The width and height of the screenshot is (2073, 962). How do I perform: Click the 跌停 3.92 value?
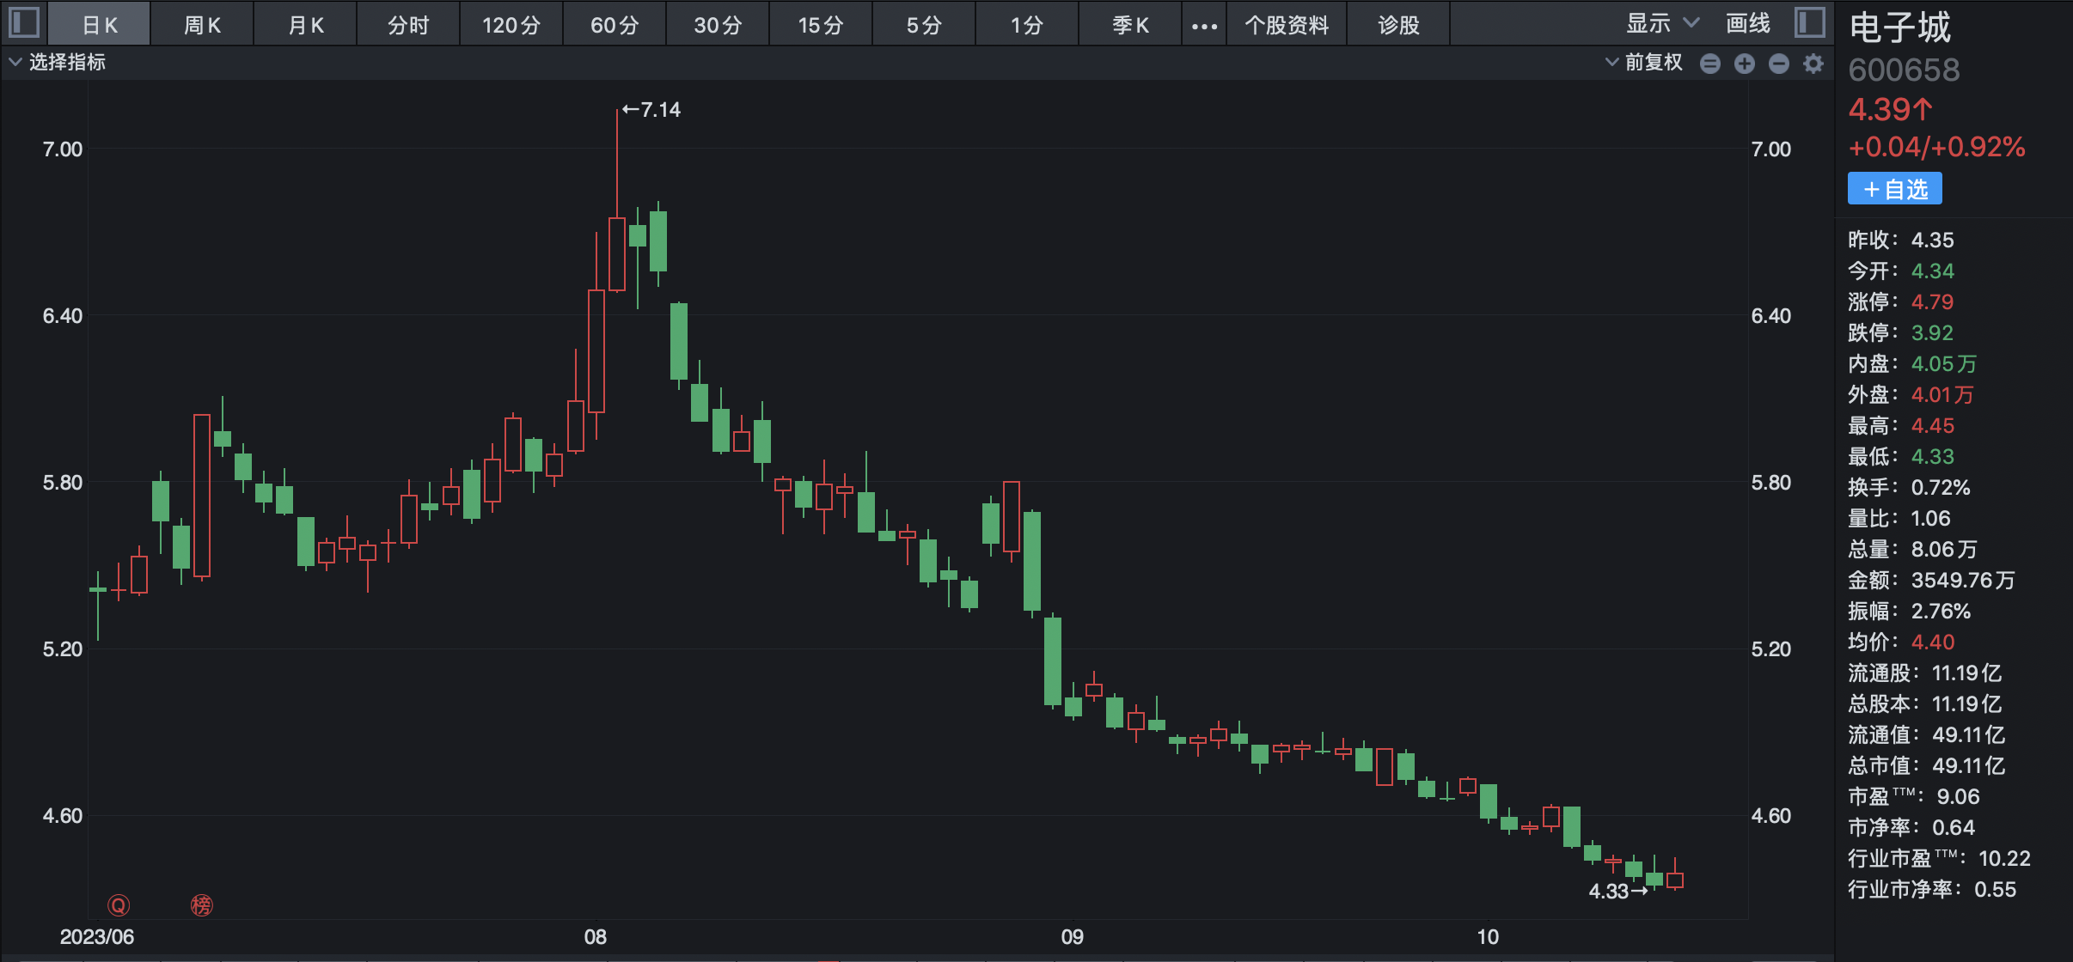1932,333
